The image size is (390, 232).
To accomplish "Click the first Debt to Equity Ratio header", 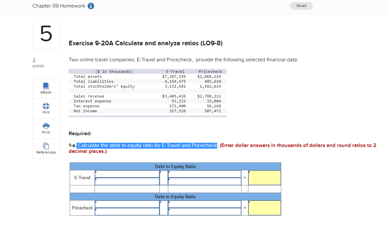I will 175,166.
